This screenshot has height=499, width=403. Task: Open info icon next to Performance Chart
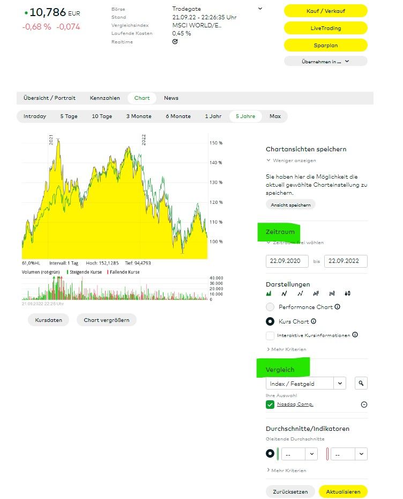click(x=338, y=307)
